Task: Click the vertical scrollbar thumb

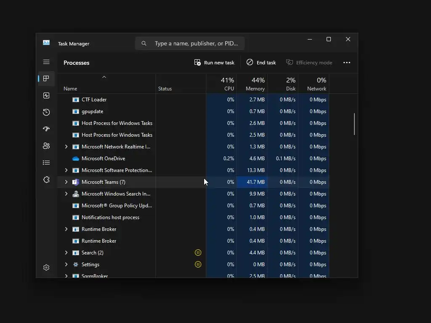Action: click(x=354, y=124)
